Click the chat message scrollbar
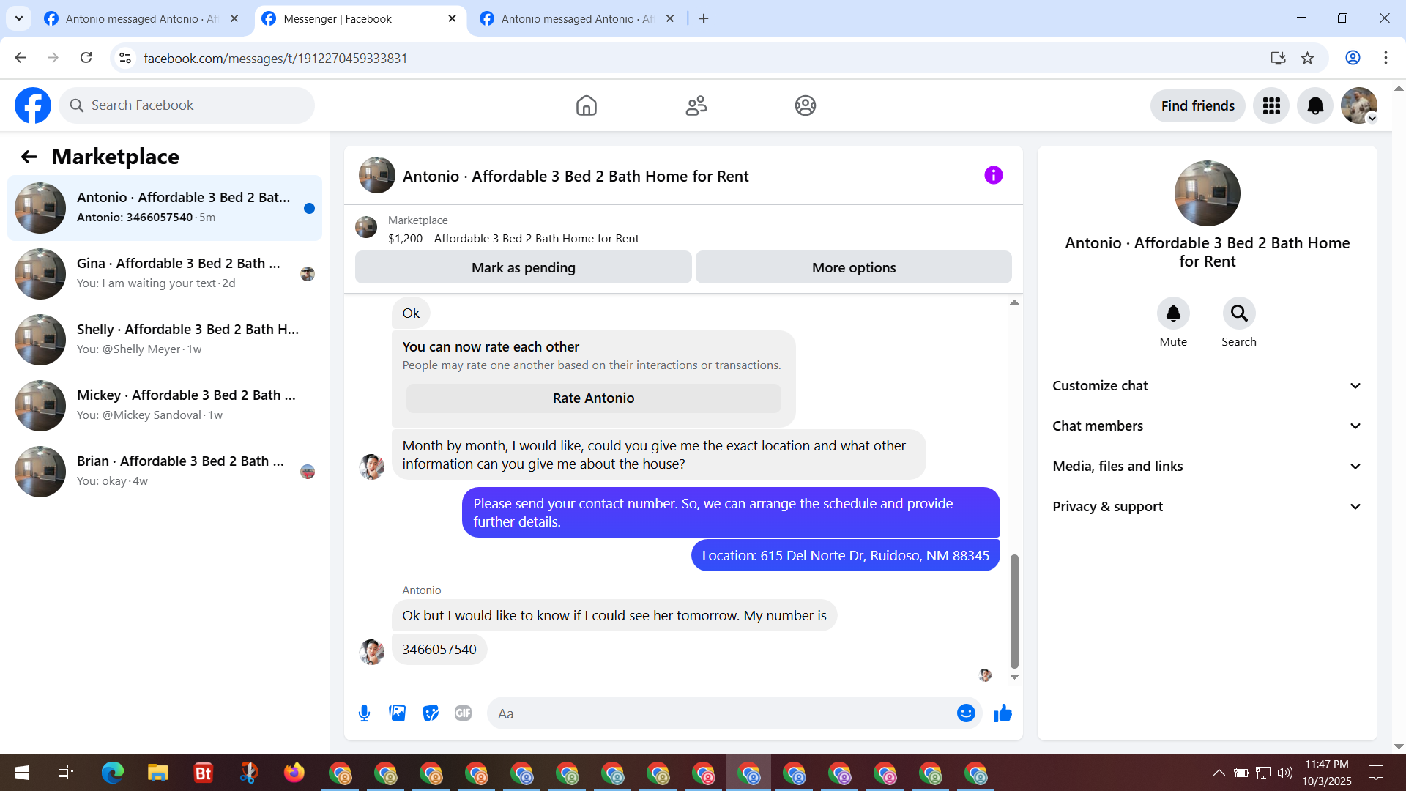 coord(1014,610)
